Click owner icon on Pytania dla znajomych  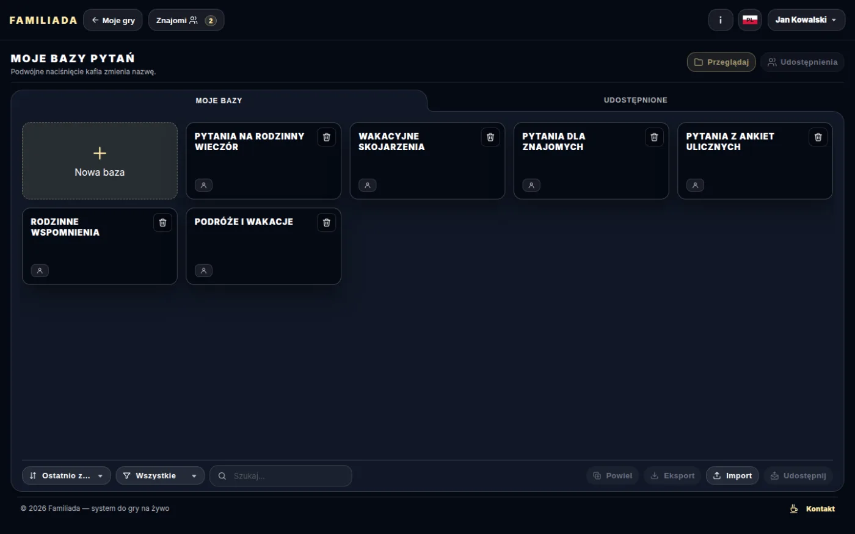click(531, 185)
